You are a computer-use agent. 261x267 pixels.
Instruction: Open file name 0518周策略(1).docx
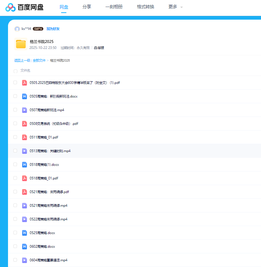coord(44,164)
